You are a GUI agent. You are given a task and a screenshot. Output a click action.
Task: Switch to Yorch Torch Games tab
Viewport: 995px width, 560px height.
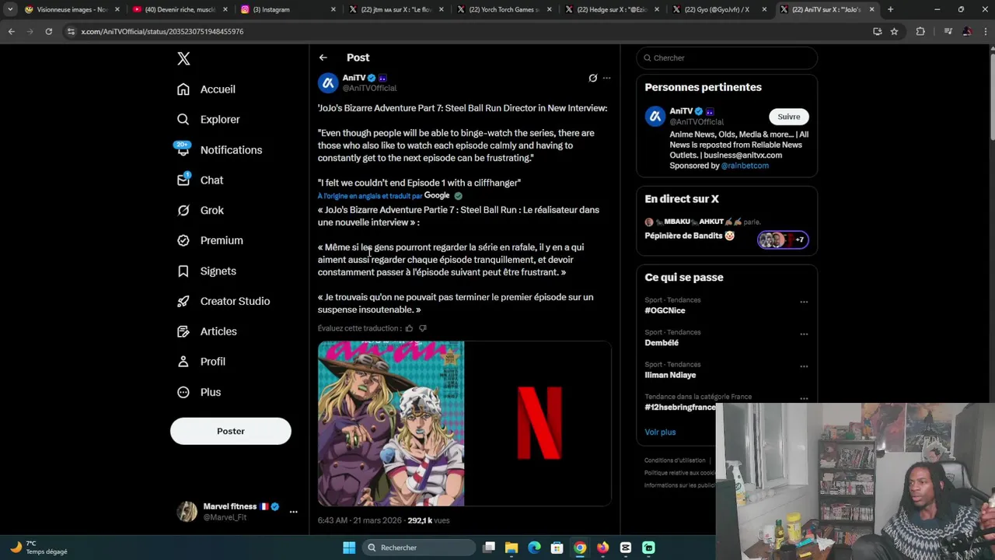point(503,9)
